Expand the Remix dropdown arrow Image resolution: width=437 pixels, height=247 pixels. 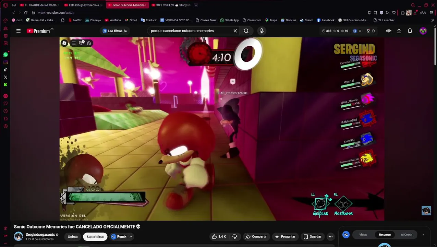click(131, 237)
